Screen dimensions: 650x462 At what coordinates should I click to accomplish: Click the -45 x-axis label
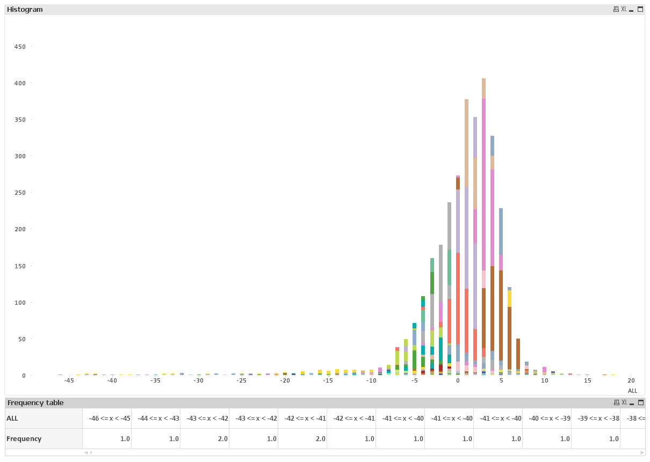69,380
